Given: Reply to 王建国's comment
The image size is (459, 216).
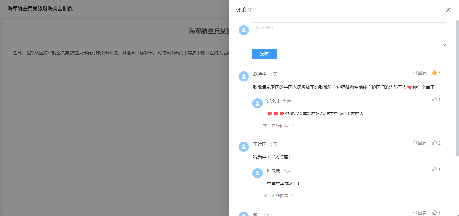Looking at the screenshot, I should click(420, 143).
